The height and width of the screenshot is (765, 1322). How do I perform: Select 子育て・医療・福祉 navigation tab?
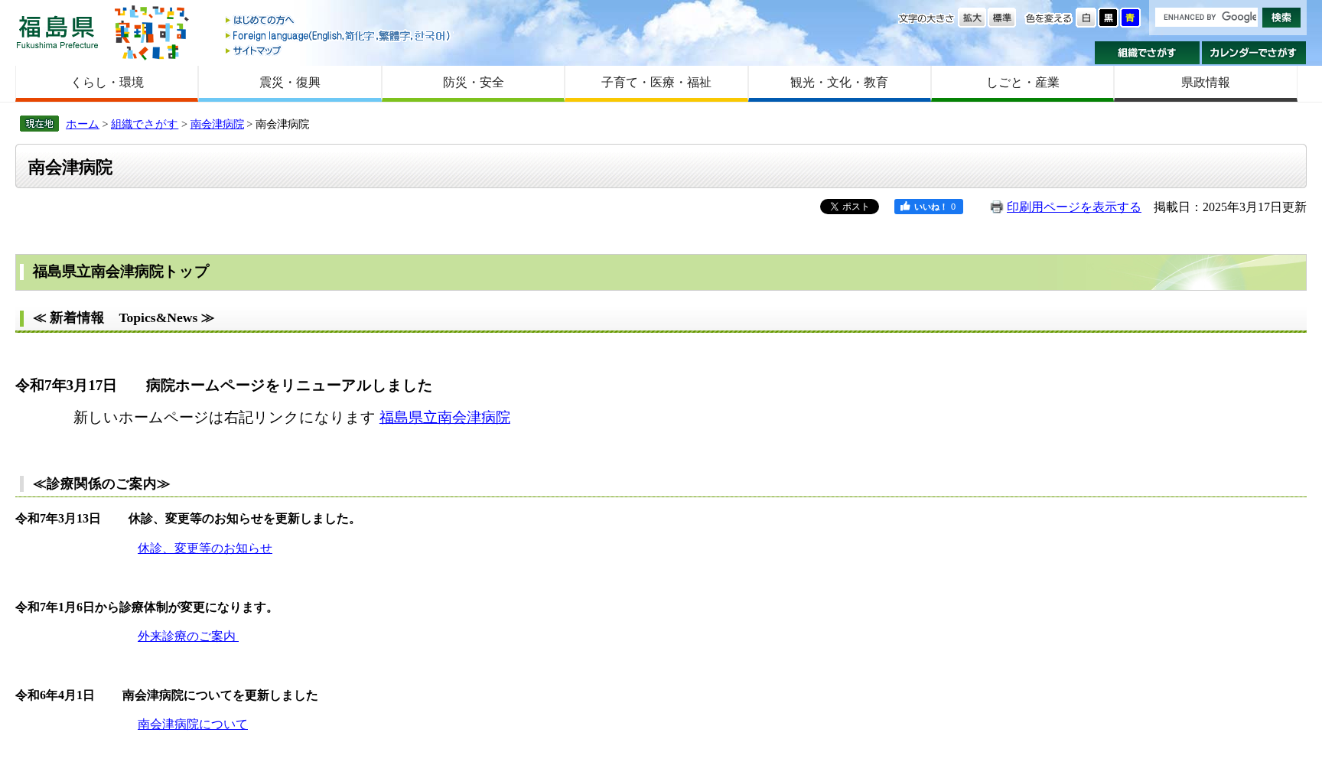point(656,83)
